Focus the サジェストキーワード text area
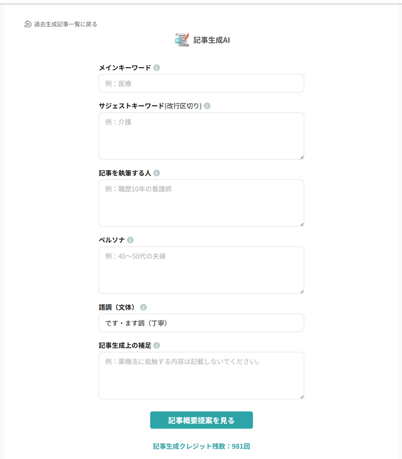This screenshot has width=402, height=459. 201,136
